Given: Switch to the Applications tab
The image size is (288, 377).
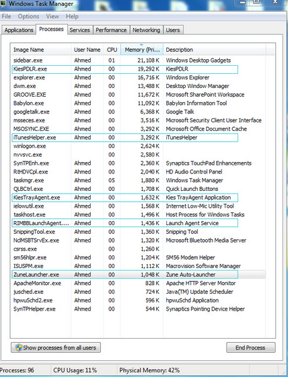Looking at the screenshot, I should (x=19, y=30).
